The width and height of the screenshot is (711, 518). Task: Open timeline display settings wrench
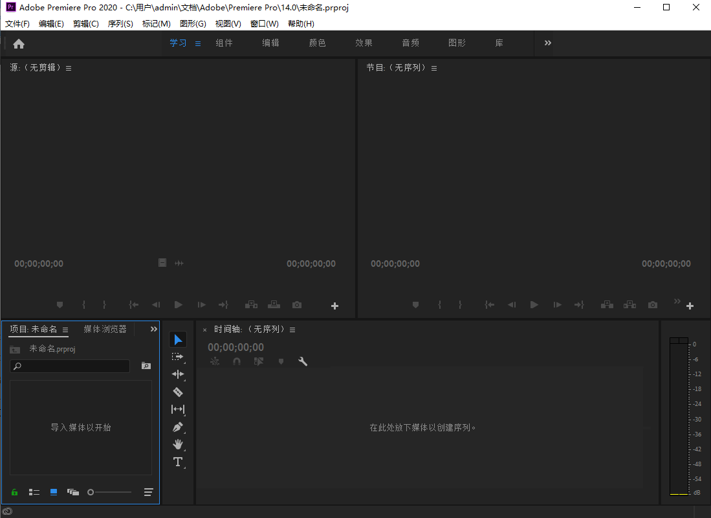302,362
